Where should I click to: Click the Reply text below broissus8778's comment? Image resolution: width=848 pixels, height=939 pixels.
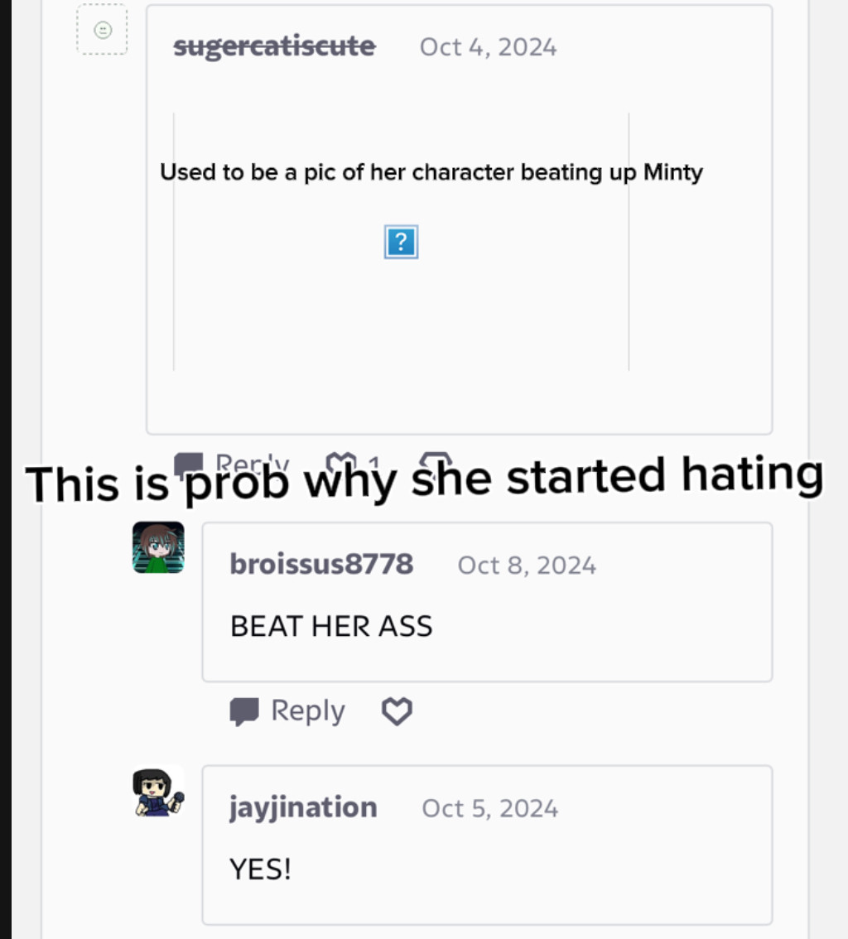[308, 710]
